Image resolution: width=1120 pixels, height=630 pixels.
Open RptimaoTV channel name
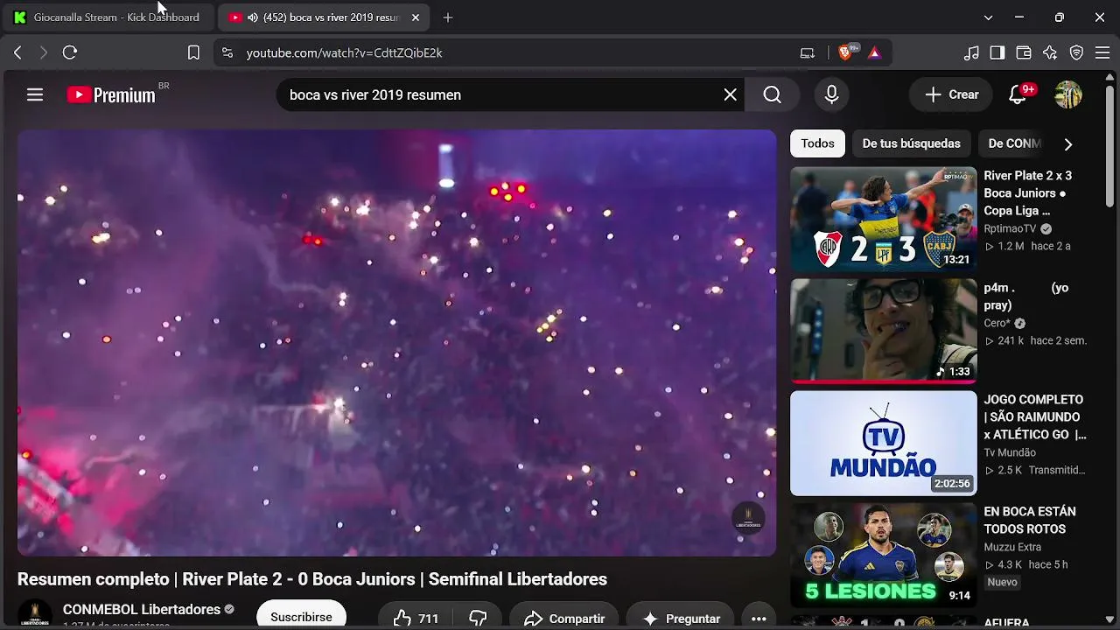pyautogui.click(x=1010, y=228)
